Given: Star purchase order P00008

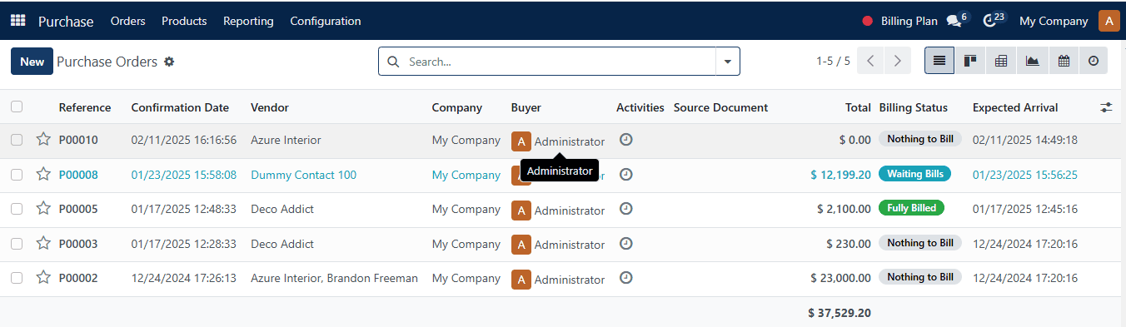Looking at the screenshot, I should point(43,174).
